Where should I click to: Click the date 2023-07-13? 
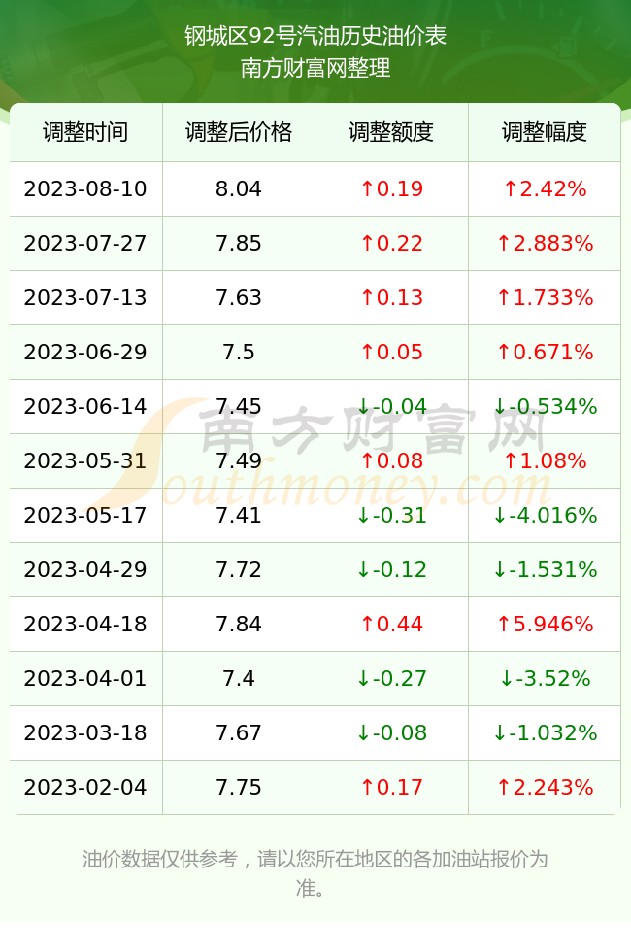(x=85, y=297)
